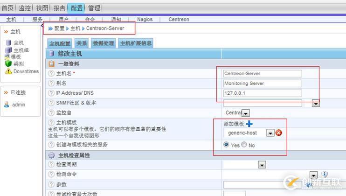Open SNMP version dropdown
The image size is (346, 196).
[316, 103]
